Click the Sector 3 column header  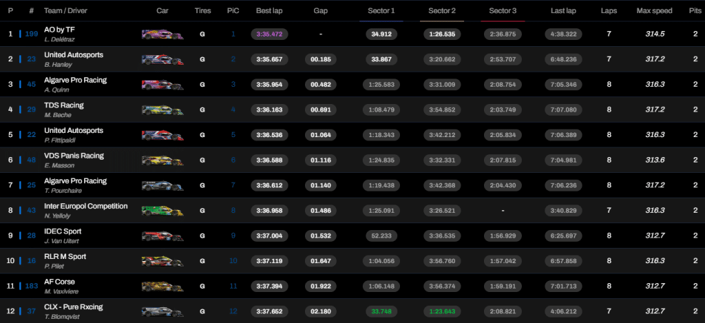pos(503,11)
